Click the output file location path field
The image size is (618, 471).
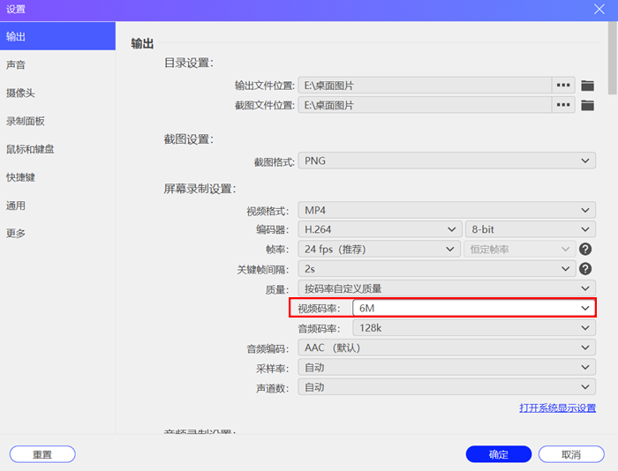point(425,85)
